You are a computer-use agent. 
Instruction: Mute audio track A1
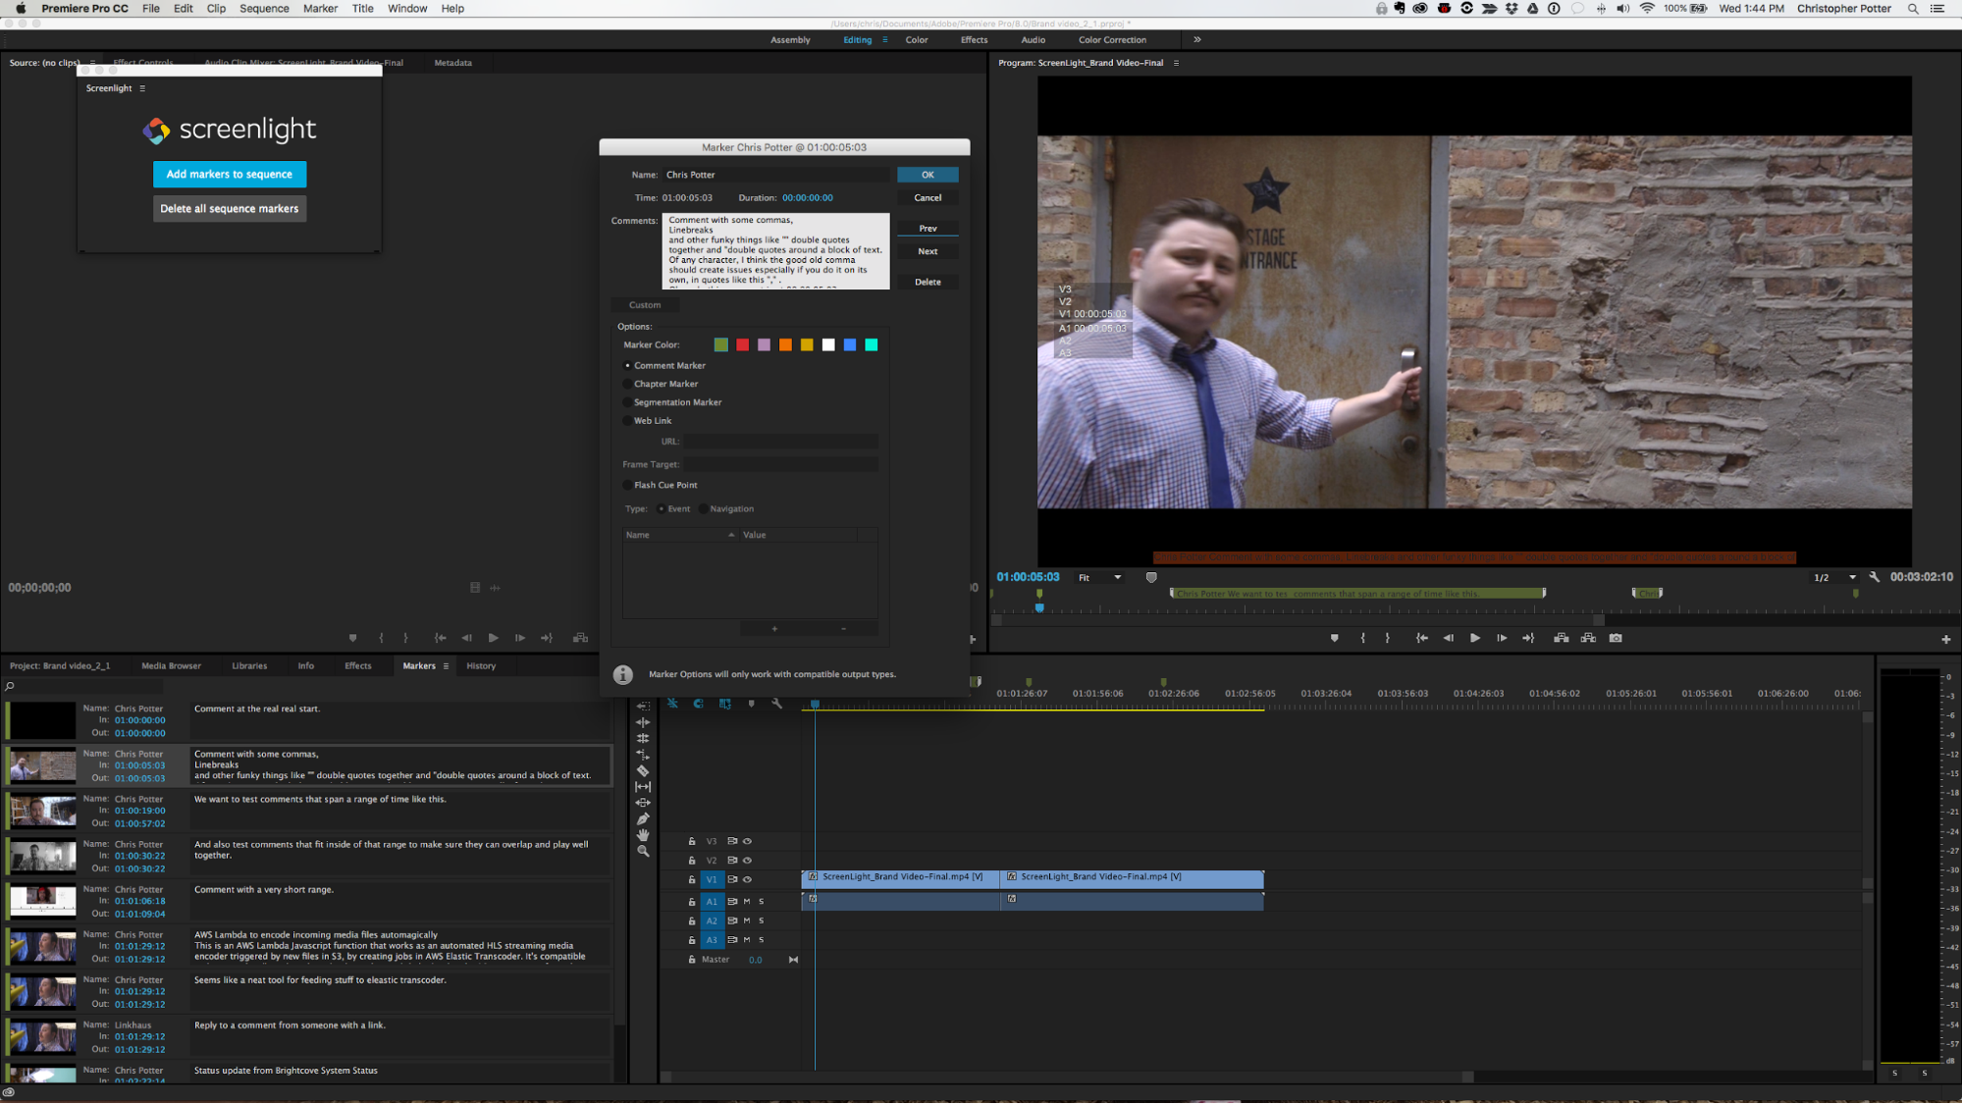[747, 901]
